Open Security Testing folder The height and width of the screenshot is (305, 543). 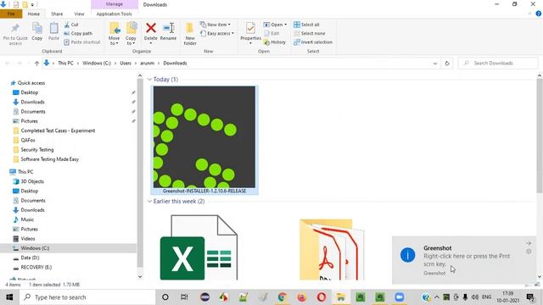point(37,150)
